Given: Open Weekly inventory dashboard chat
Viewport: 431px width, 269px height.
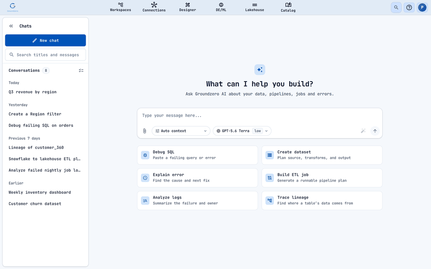Looking at the screenshot, I should tap(45, 192).
